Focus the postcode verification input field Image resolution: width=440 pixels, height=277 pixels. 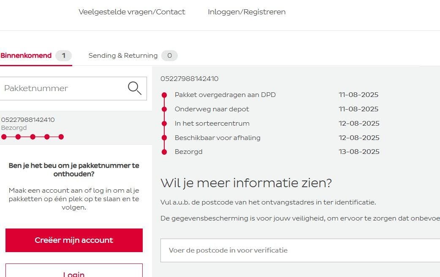300,250
